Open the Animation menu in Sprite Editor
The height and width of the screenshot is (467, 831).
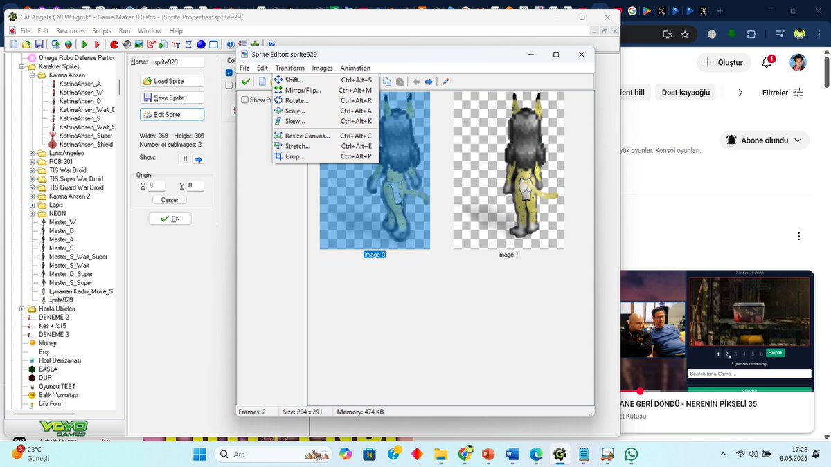tap(355, 68)
